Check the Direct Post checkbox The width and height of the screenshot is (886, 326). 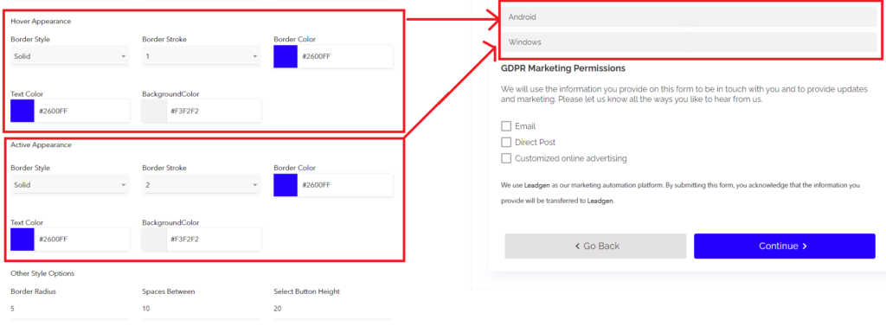[x=506, y=143]
